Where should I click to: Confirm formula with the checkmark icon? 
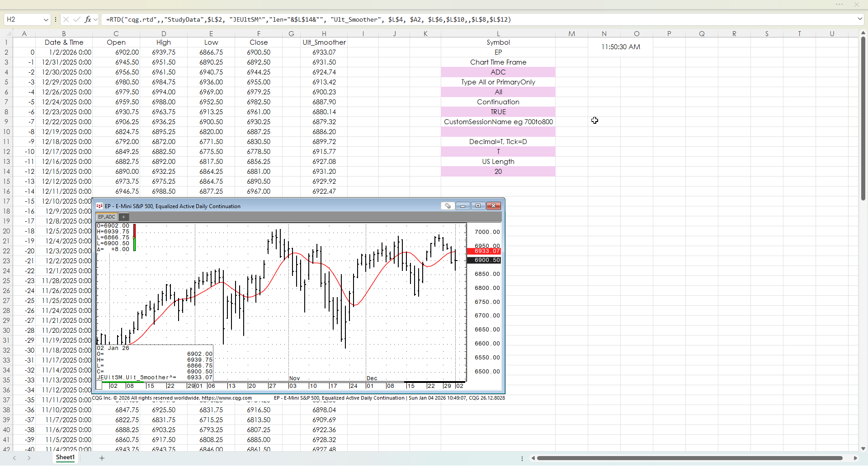click(x=76, y=19)
